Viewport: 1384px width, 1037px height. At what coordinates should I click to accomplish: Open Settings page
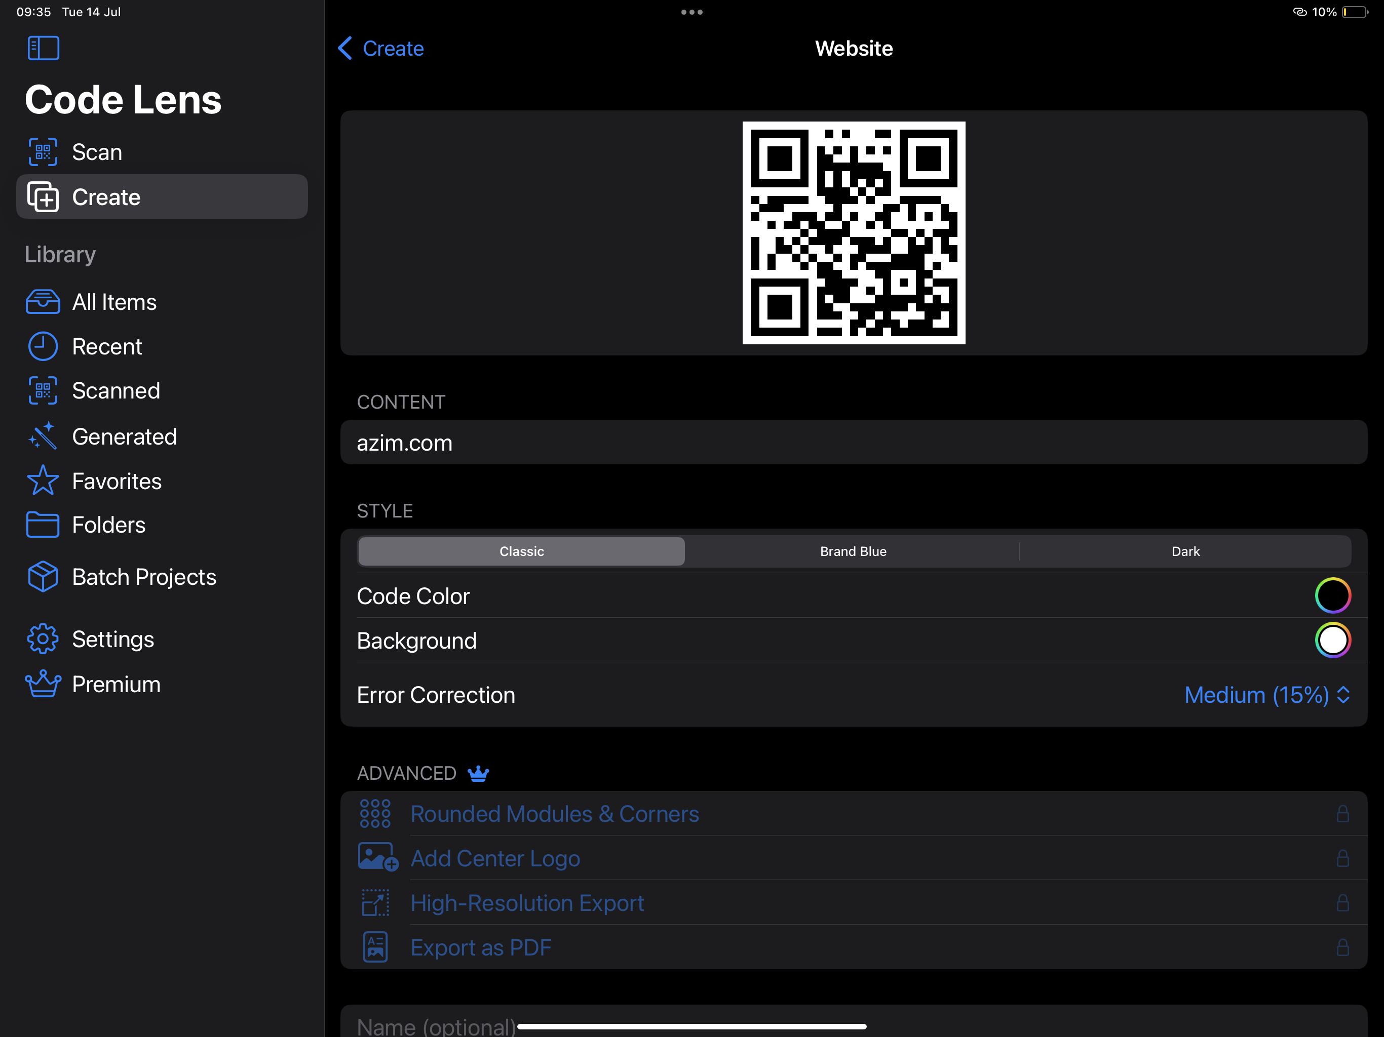pos(162,639)
